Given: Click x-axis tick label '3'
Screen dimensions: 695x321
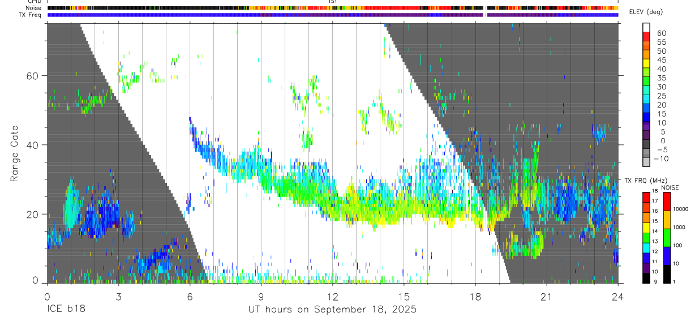Looking at the screenshot, I should 118,296.
